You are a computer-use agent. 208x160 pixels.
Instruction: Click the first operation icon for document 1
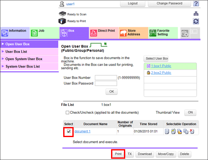[167, 131]
